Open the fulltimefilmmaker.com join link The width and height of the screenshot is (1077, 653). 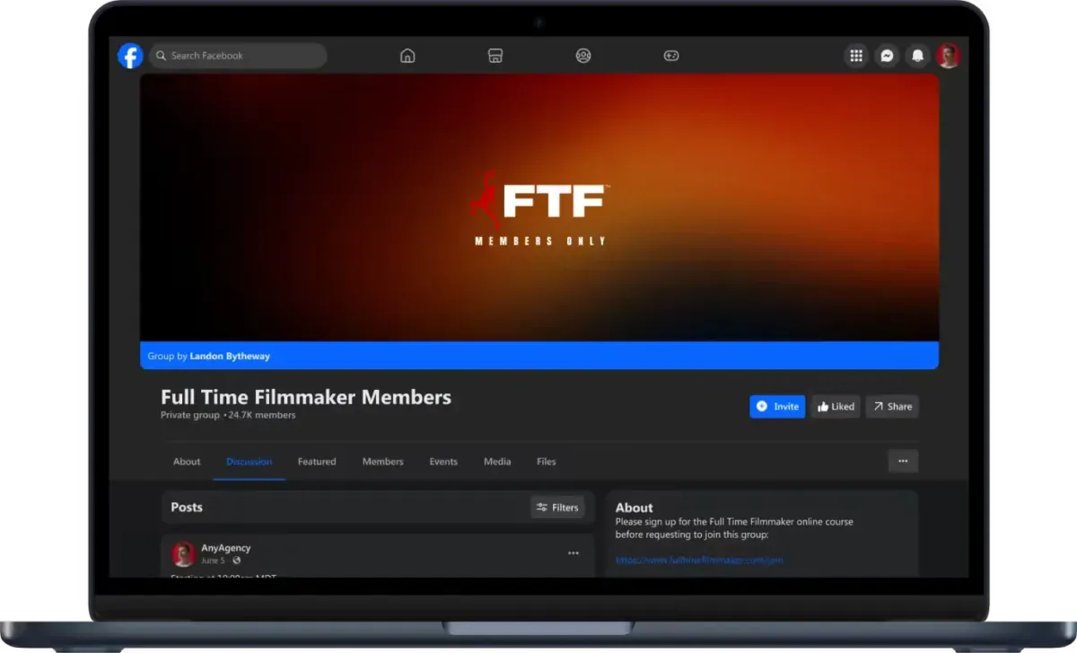coord(699,560)
